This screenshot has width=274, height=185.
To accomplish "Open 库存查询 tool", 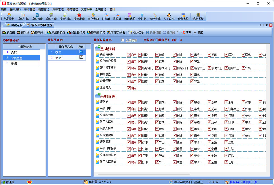I will tap(93, 17).
